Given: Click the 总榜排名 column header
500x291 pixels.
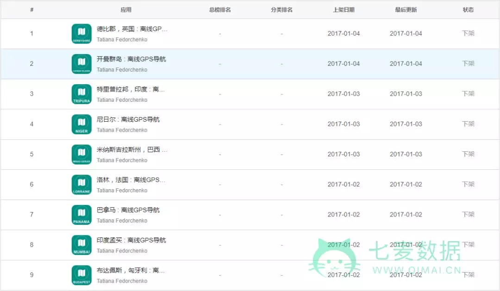Looking at the screenshot, I should click(x=220, y=10).
